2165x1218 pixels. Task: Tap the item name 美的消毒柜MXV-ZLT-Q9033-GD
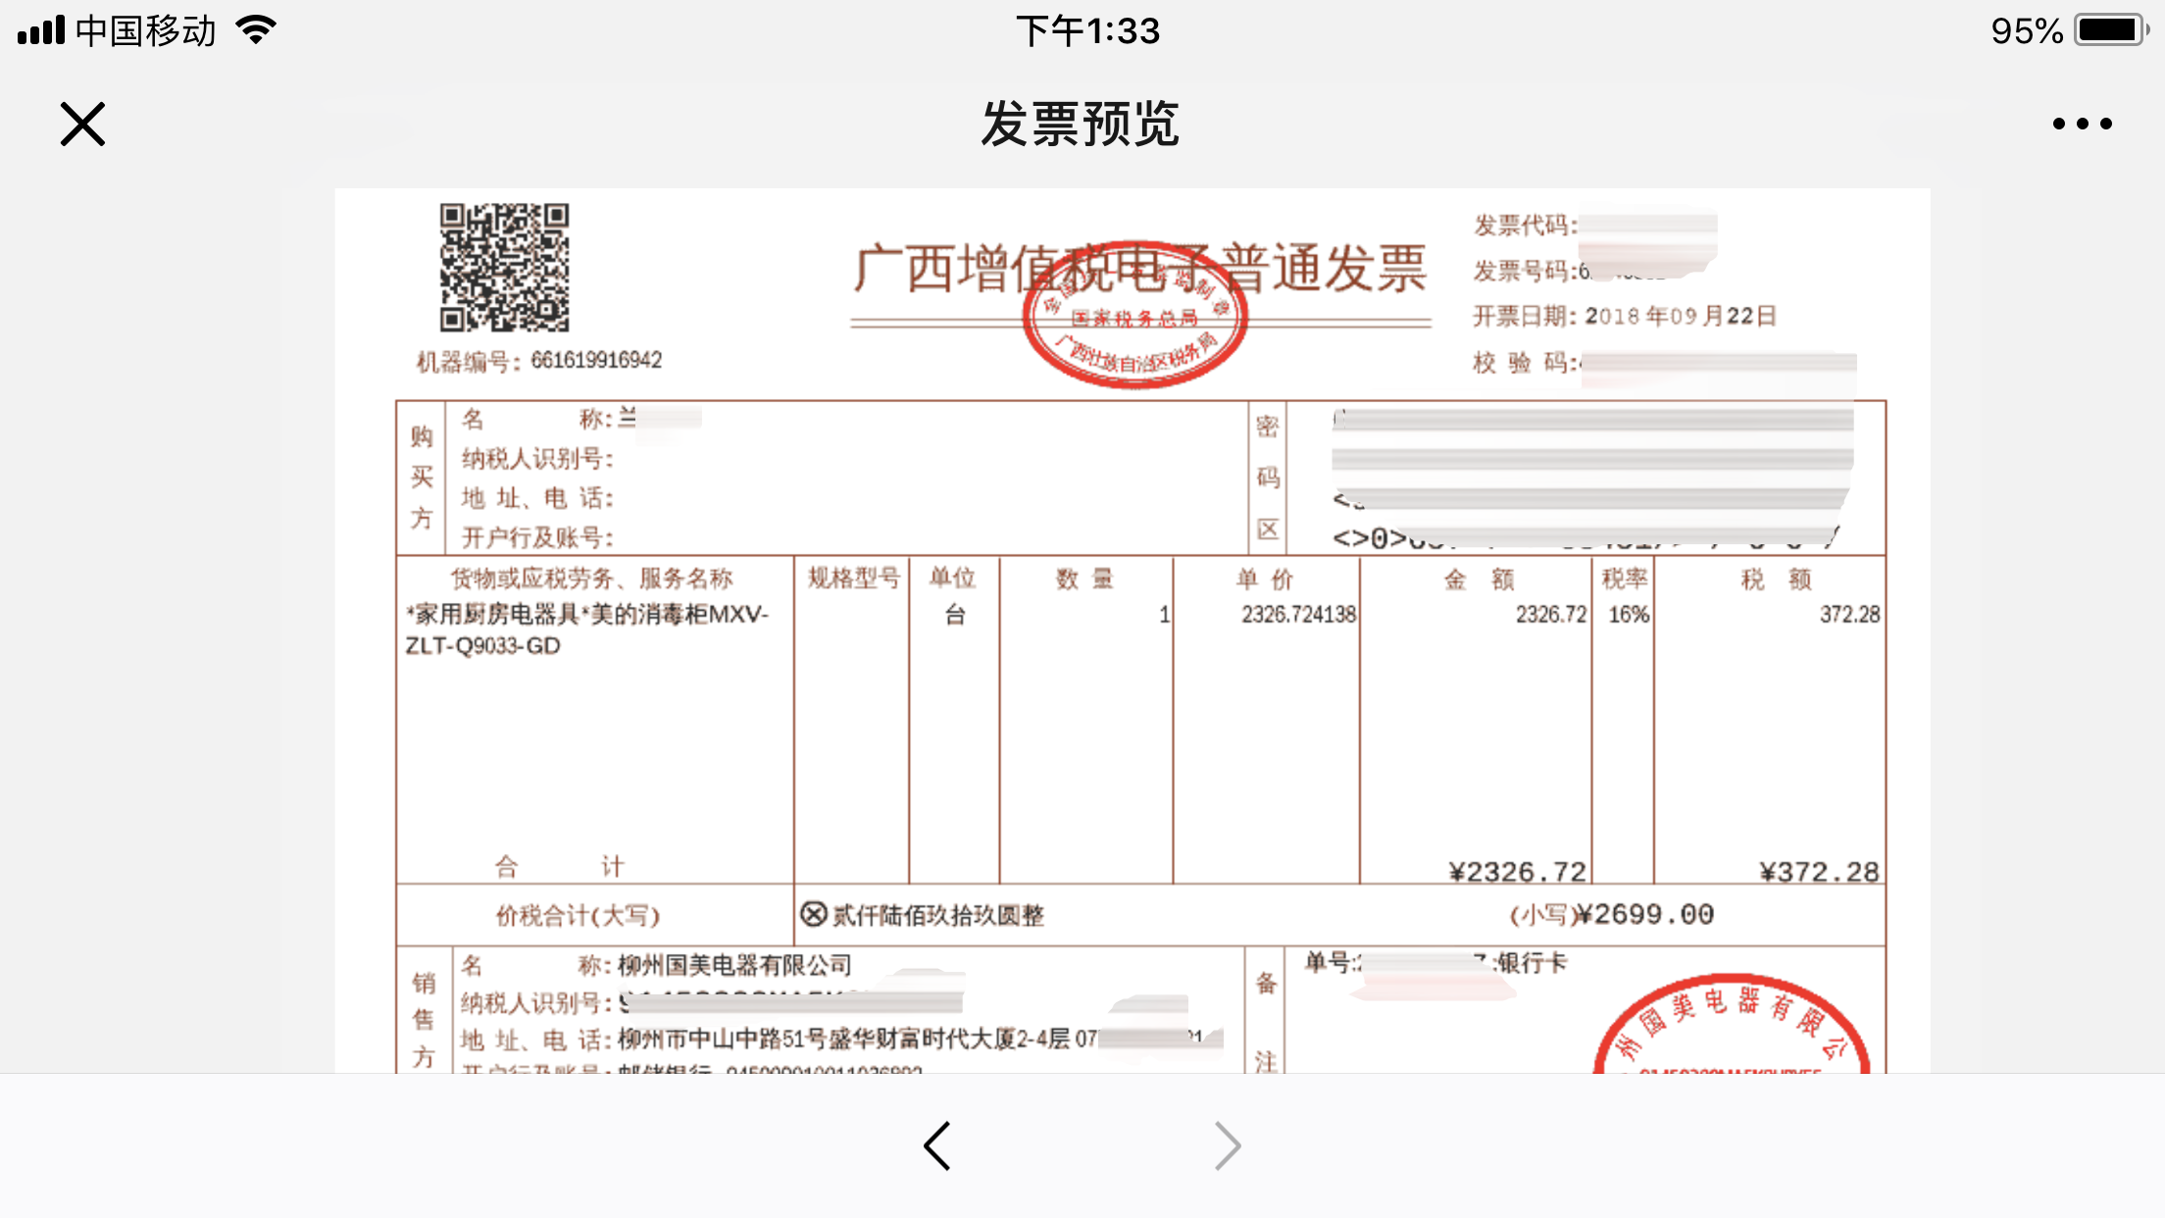(x=586, y=630)
